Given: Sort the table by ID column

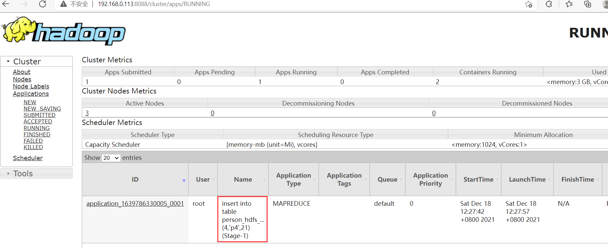Looking at the screenshot, I should click(x=135, y=180).
